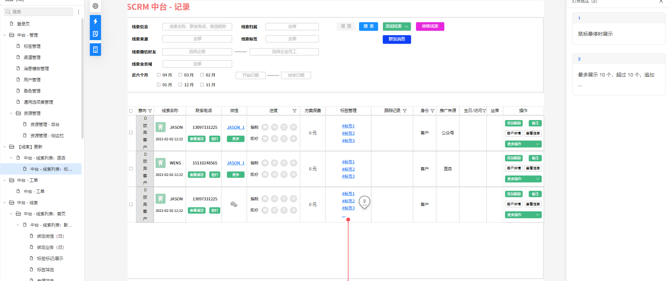The height and width of the screenshot is (281, 669).
Task: Click the second 保险 progress circle in the third row
Action: point(274,199)
